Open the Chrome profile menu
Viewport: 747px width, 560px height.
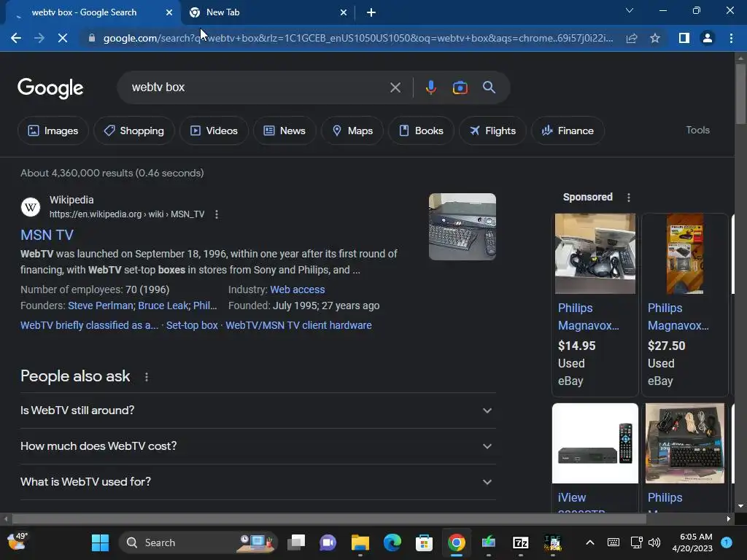pyautogui.click(x=708, y=38)
